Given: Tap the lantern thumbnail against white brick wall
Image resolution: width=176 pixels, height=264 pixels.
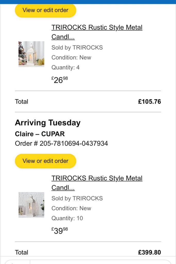Looking at the screenshot, I should 31,205.
